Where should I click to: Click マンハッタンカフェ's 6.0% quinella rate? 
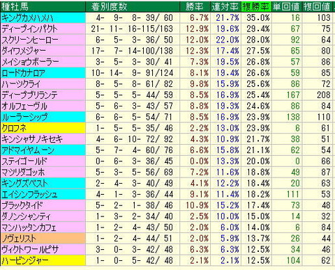point(230,228)
